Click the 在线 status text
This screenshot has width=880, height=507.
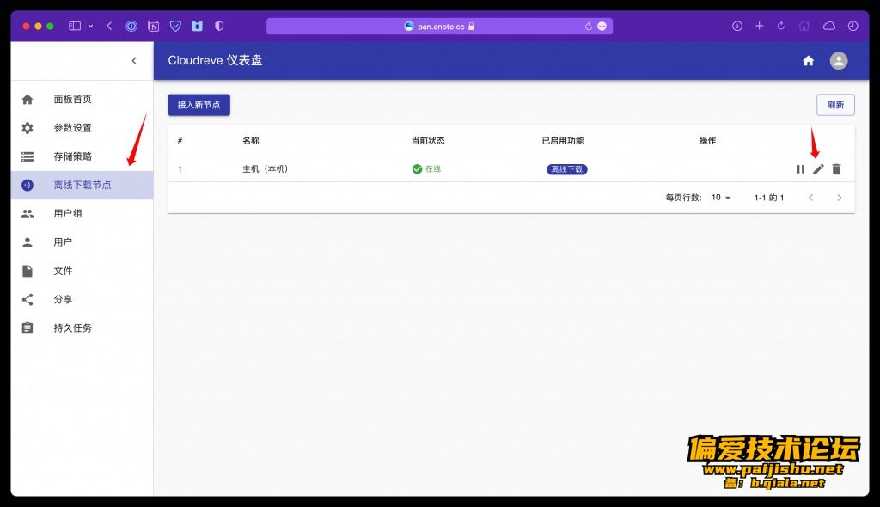click(433, 169)
